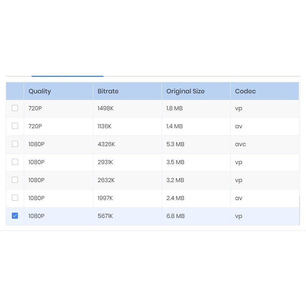This screenshot has width=306, height=306.
Task: Click the avc codec cell
Action: [x=240, y=144]
